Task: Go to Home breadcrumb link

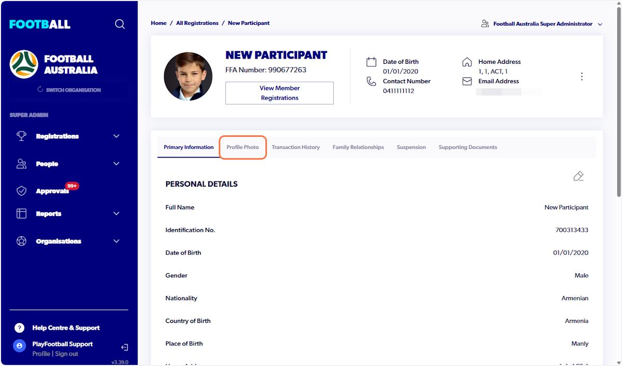Action: click(x=159, y=23)
